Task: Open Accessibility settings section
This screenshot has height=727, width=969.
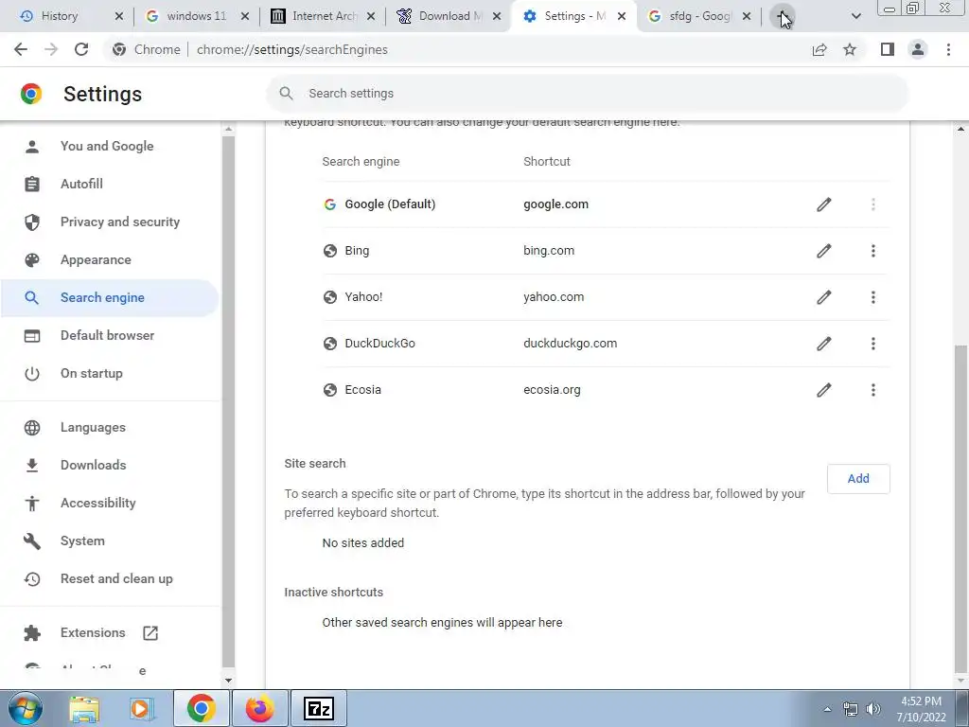Action: pyautogui.click(x=97, y=504)
